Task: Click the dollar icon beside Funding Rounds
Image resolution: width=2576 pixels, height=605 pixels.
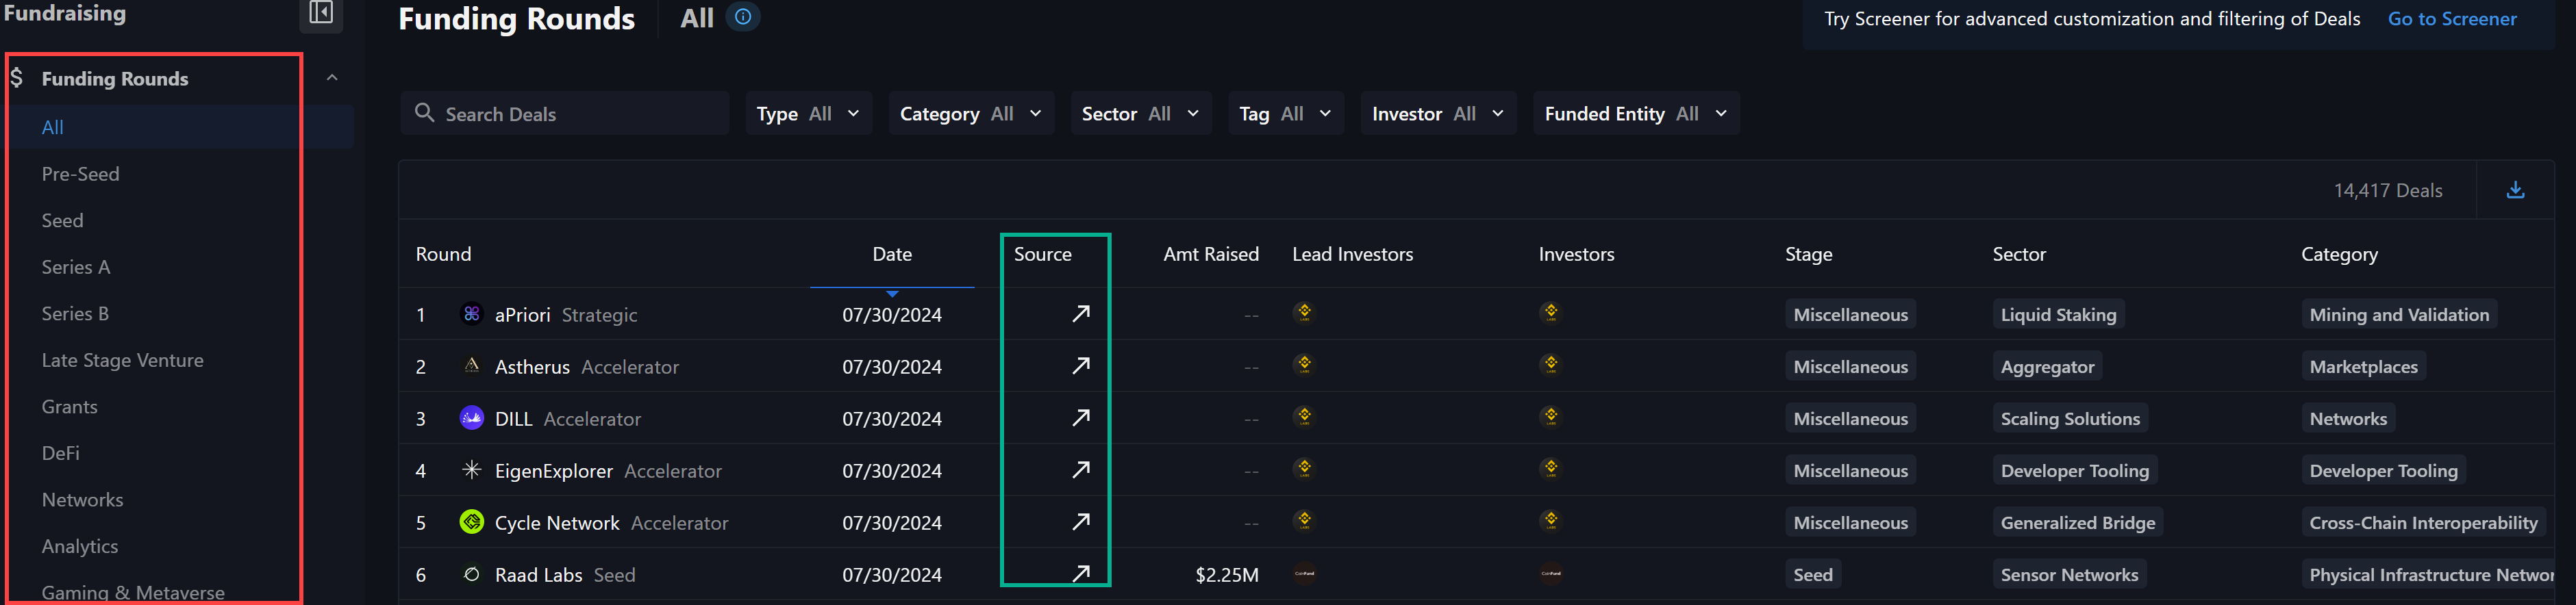Action: pos(17,77)
